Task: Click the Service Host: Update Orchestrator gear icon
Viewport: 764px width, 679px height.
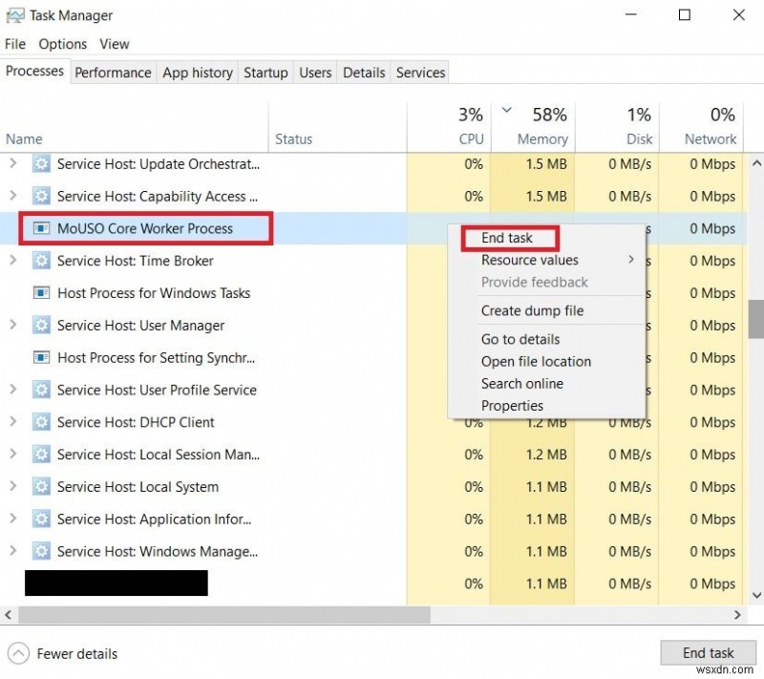Action: [x=40, y=164]
